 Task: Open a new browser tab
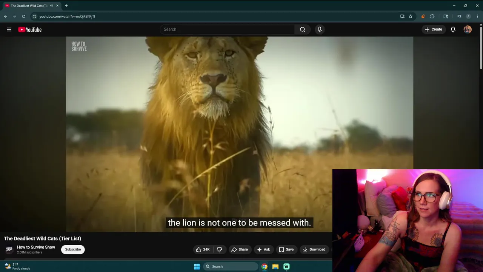[x=66, y=6]
